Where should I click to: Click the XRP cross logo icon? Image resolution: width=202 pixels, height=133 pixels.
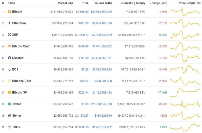pyautogui.click(x=9, y=35)
